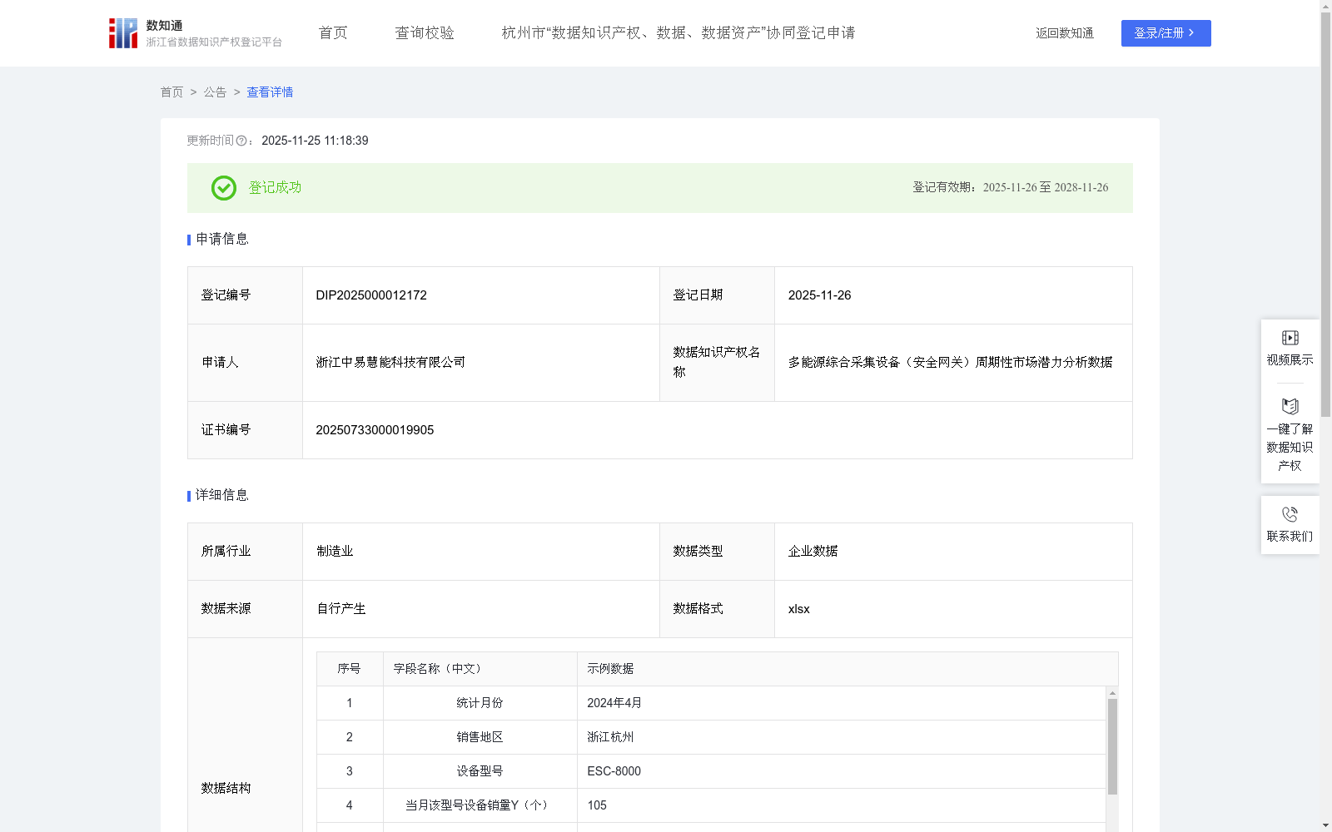
Task: Open 一键了解数据知识产权 guide icon
Action: click(x=1290, y=406)
